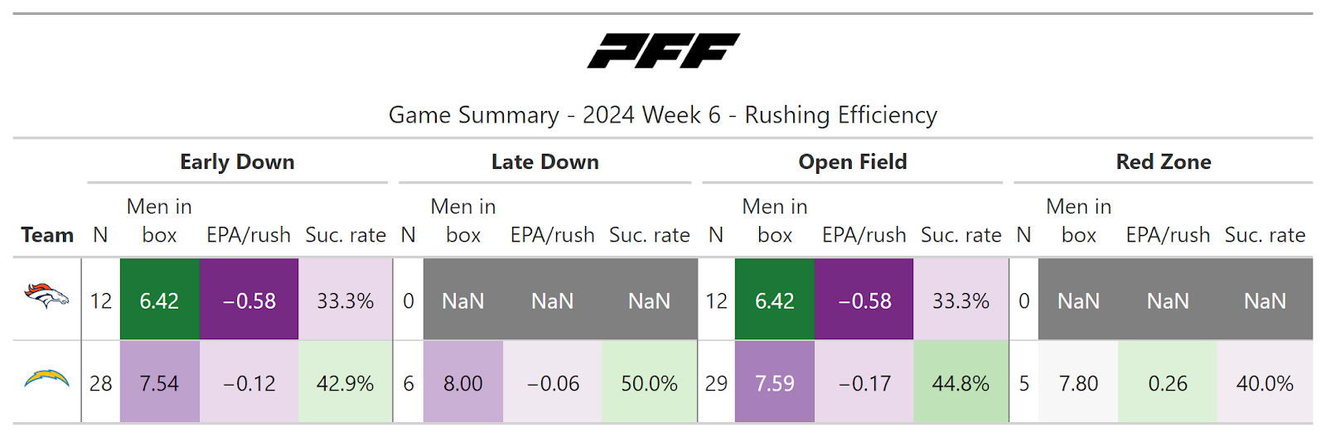Screen dimensions: 1326x437
Task: Click the Los Angeles Chargers team logo
Action: pos(46,380)
